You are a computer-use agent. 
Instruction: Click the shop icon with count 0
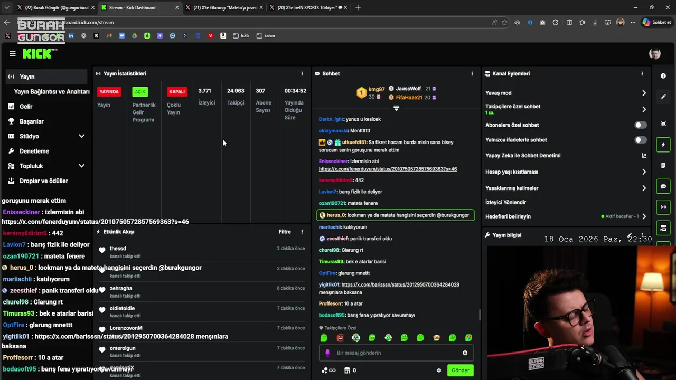(x=350, y=370)
